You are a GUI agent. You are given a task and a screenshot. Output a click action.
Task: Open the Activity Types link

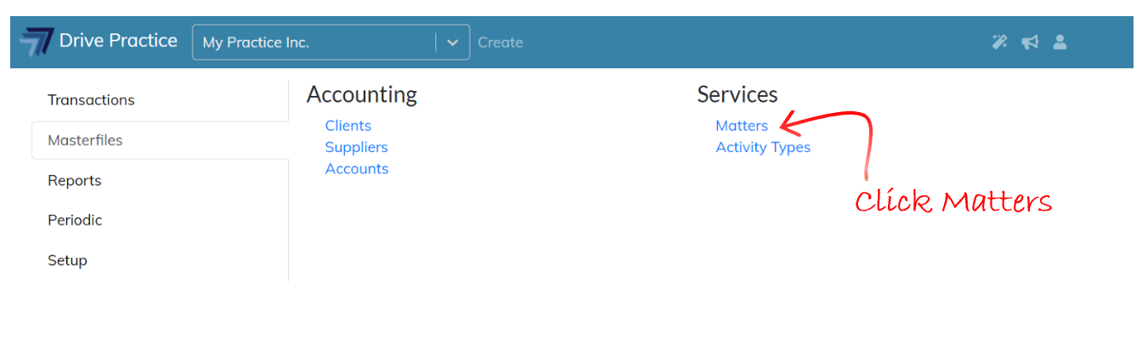[763, 147]
